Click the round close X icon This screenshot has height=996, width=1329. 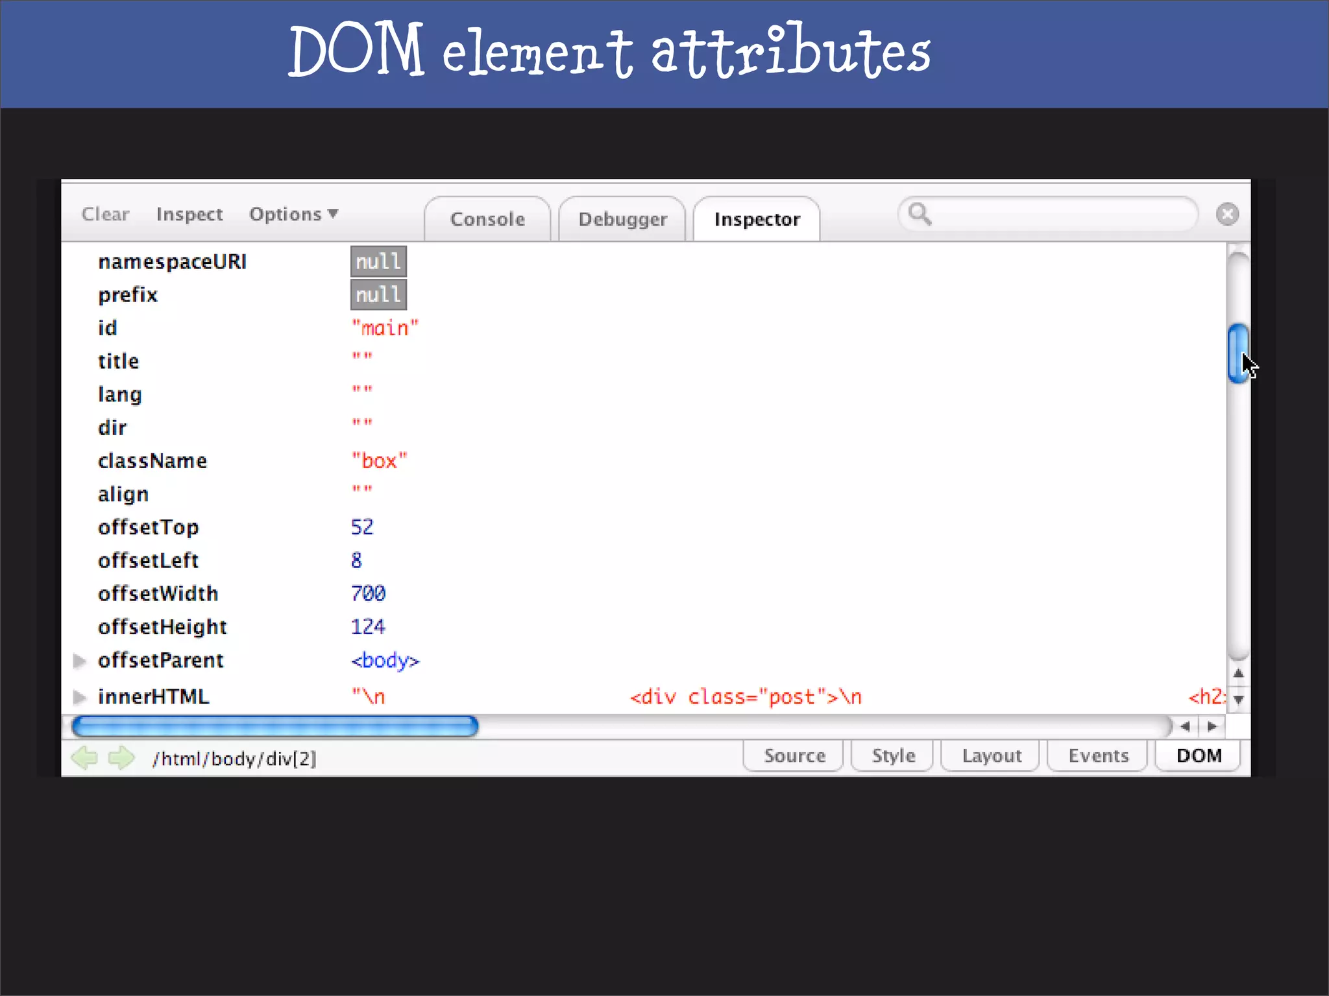(x=1226, y=214)
